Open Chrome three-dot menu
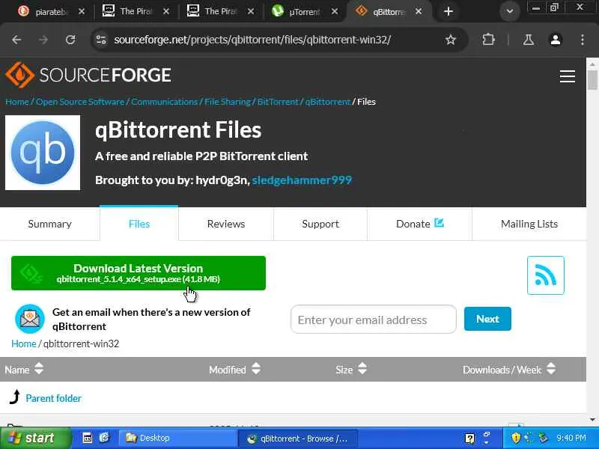The width and height of the screenshot is (599, 449). click(x=583, y=40)
